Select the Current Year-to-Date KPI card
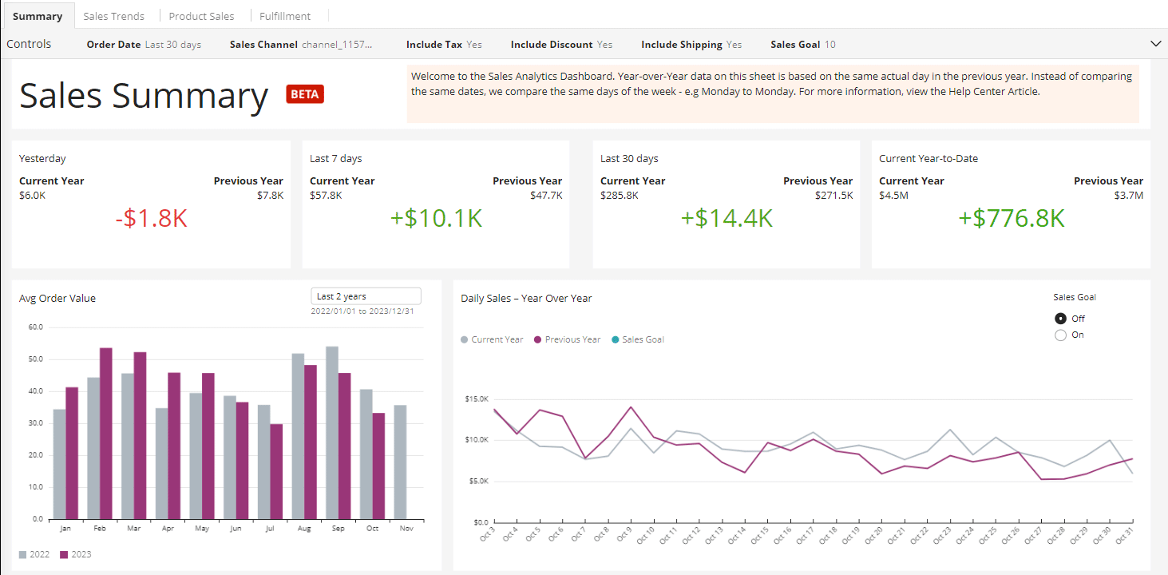 pos(1012,204)
